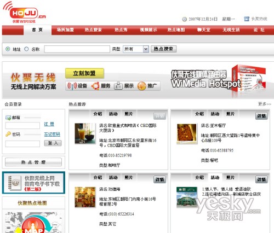Open the 类型 所有 dropdown

click(136, 49)
